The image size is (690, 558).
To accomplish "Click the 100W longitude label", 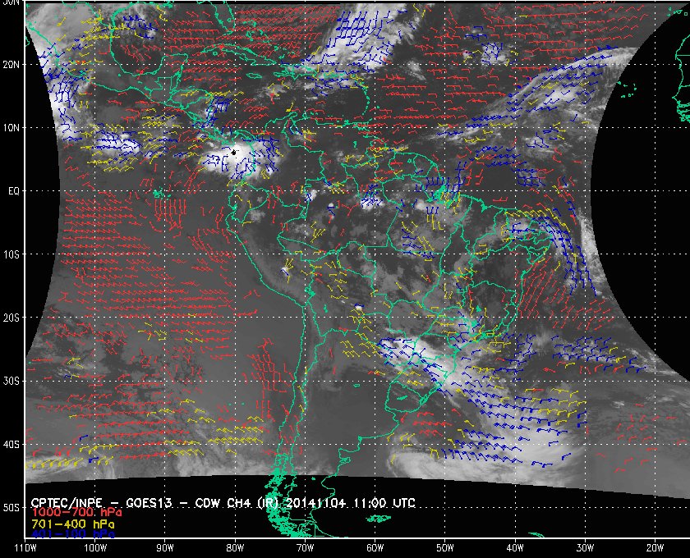I will click(x=95, y=548).
